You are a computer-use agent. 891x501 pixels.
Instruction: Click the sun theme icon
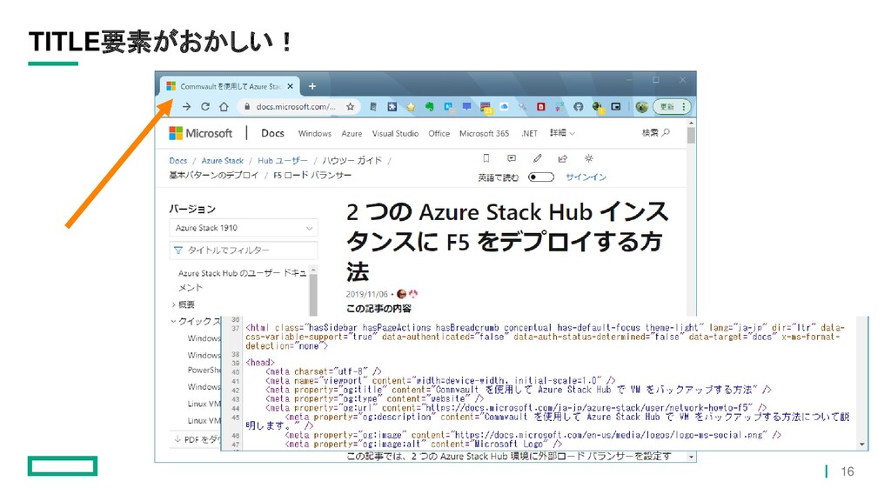[x=589, y=158]
